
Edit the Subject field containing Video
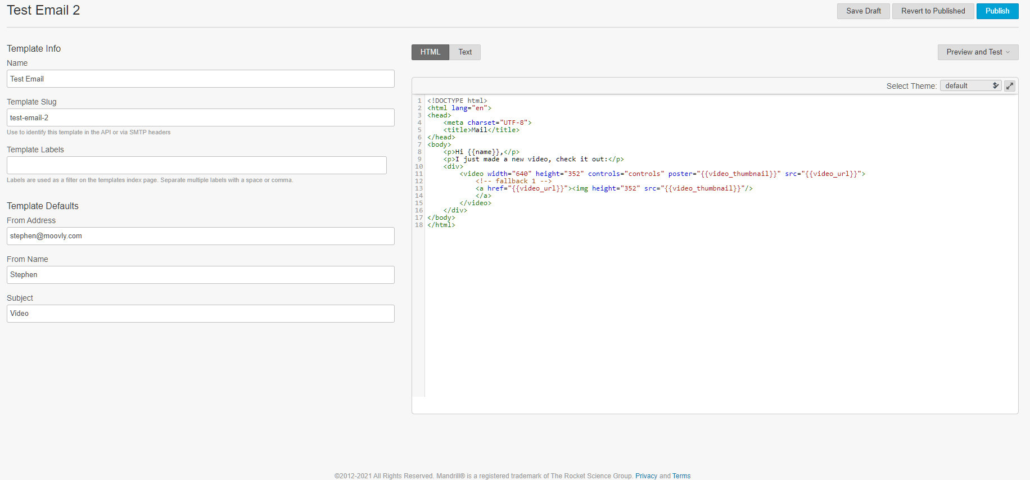(201, 314)
